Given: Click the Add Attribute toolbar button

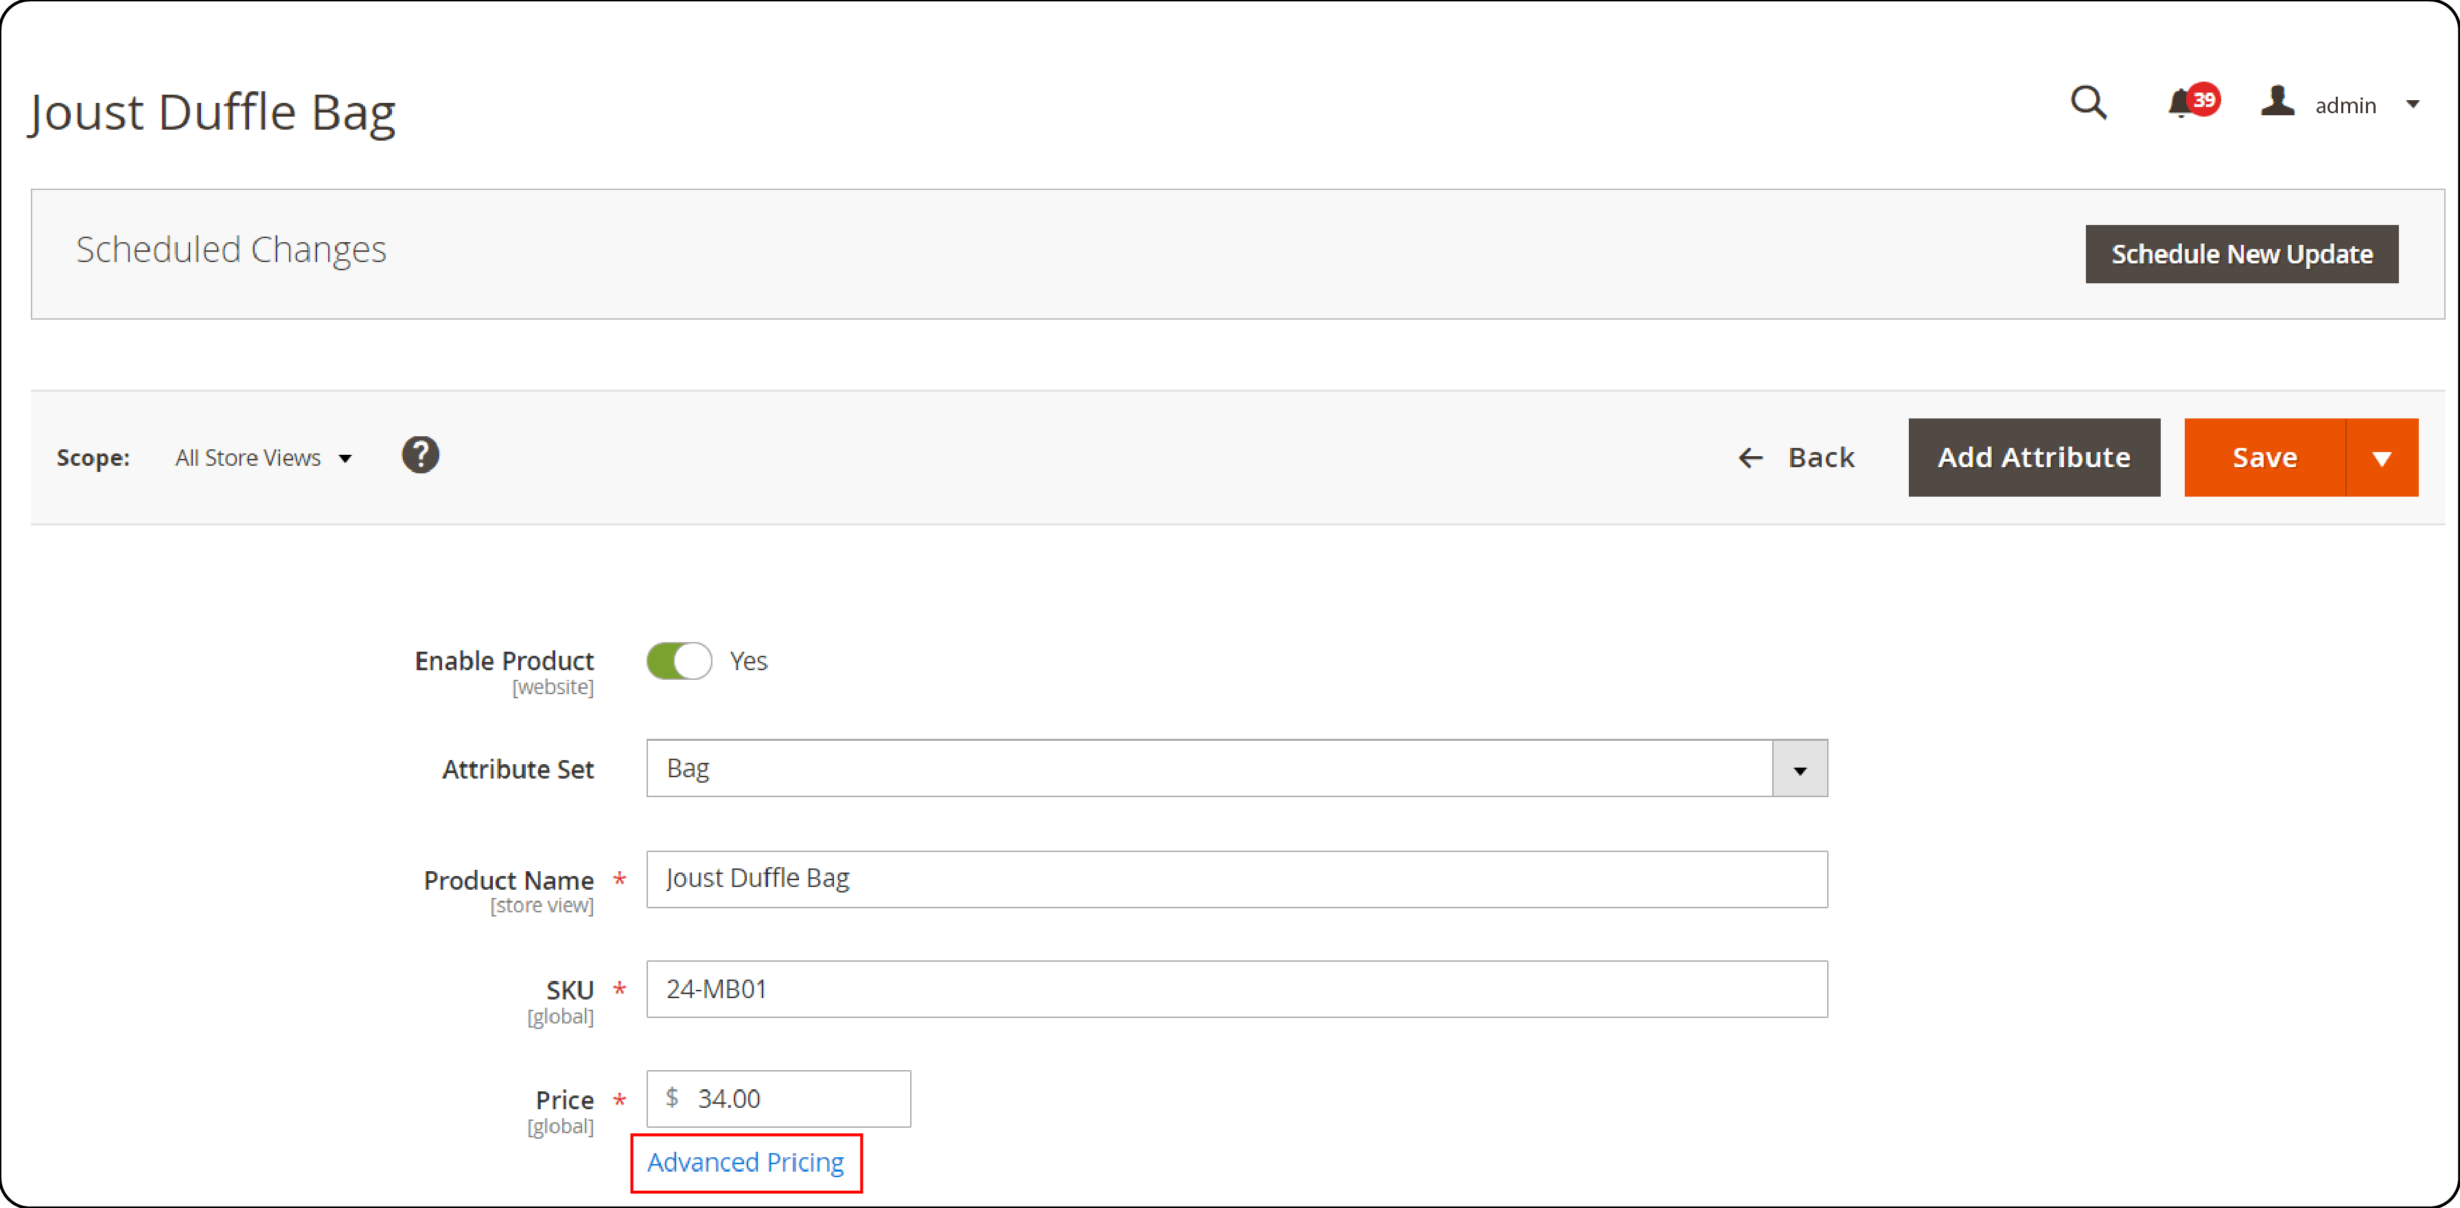Looking at the screenshot, I should point(2033,457).
